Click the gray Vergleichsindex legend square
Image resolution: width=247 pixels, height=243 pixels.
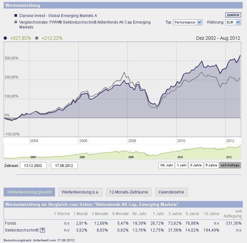pos(16,22)
